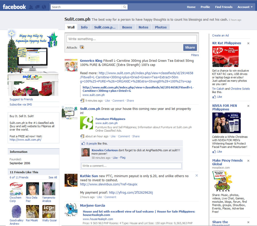
Task: Click post-type icon next to about an hour ago
Action: point(82,136)
